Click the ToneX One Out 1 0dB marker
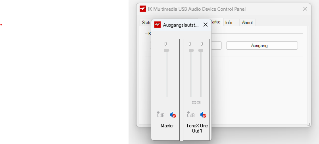 coord(190,115)
